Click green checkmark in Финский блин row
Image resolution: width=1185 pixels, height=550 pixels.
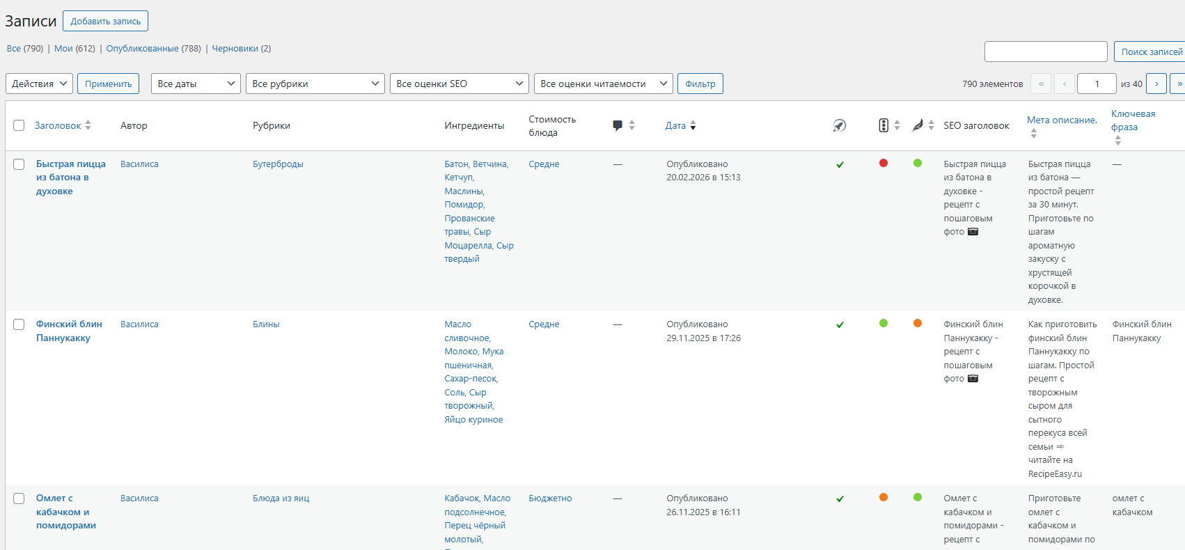pyautogui.click(x=840, y=325)
